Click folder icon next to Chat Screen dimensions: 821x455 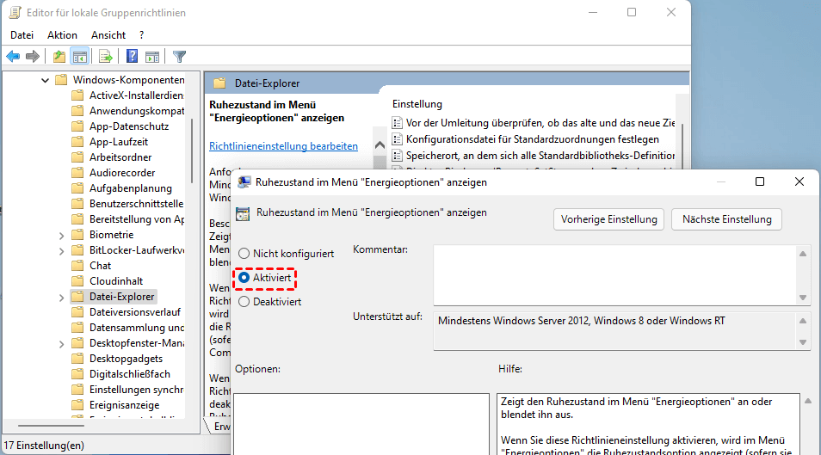[77, 266]
